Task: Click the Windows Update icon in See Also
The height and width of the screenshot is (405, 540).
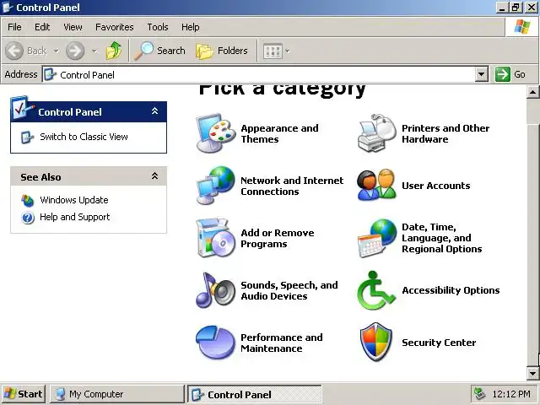Action: point(28,200)
